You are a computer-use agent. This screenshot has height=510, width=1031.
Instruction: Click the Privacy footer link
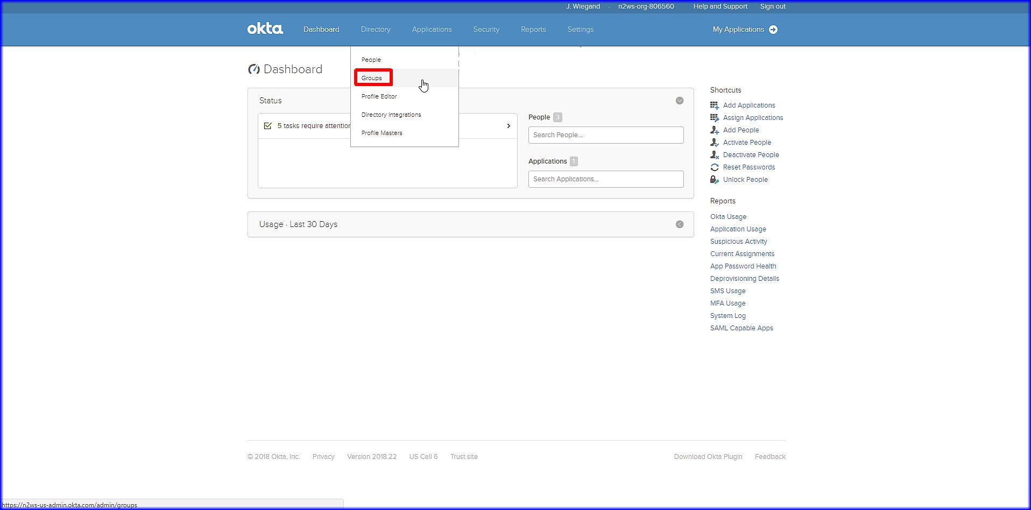click(x=323, y=457)
